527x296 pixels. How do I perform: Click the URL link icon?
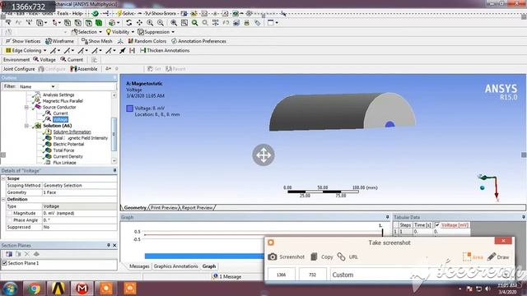pos(341,257)
